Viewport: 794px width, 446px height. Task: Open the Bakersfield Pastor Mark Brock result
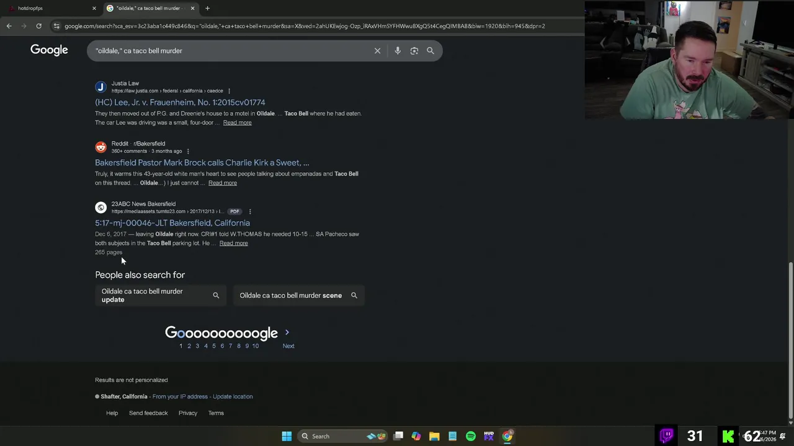coord(202,162)
